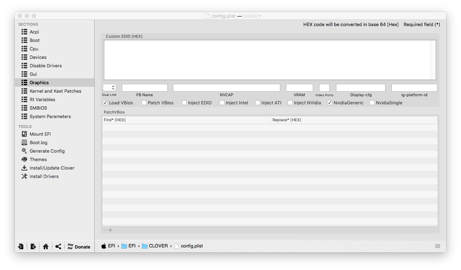461x270 pixels.
Task: Click the NVCAP input field
Action: click(x=227, y=88)
